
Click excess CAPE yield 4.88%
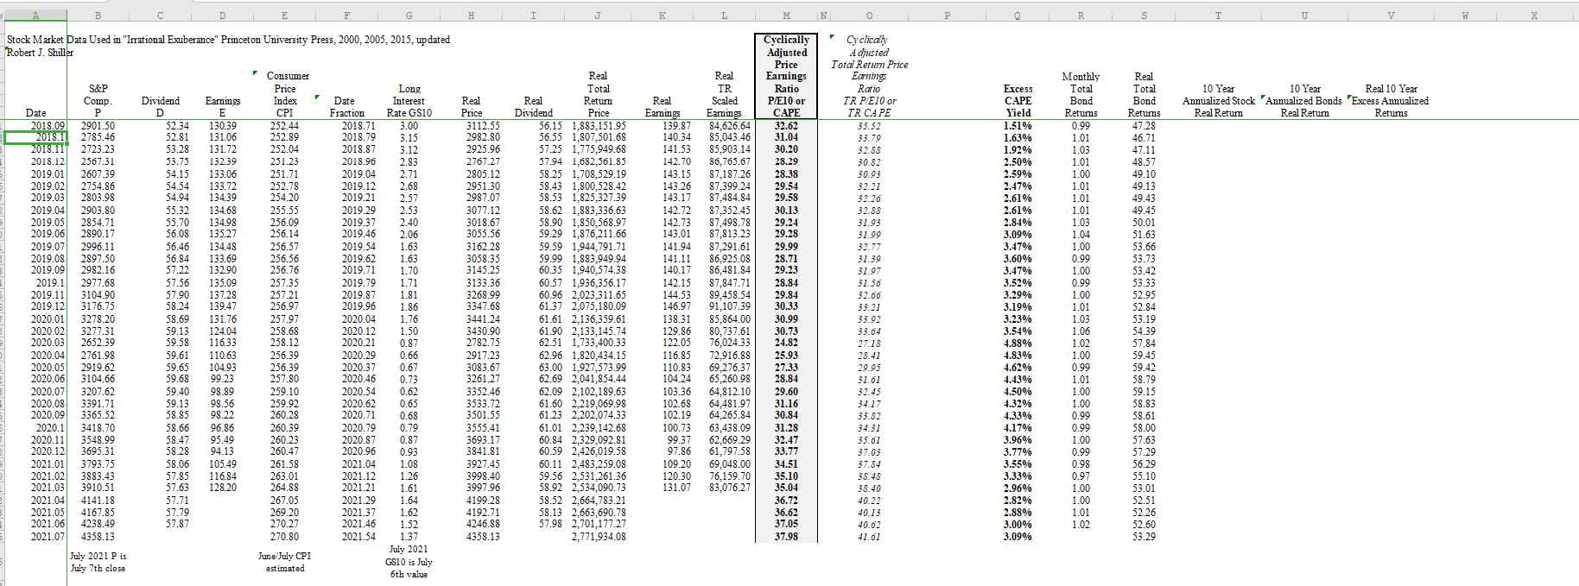1018,343
